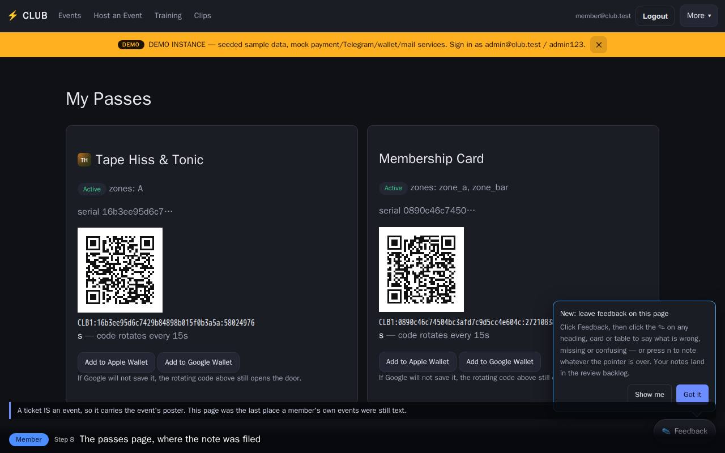Click the Google fallback note under Tape Hiss
The width and height of the screenshot is (725, 453).
click(x=189, y=378)
